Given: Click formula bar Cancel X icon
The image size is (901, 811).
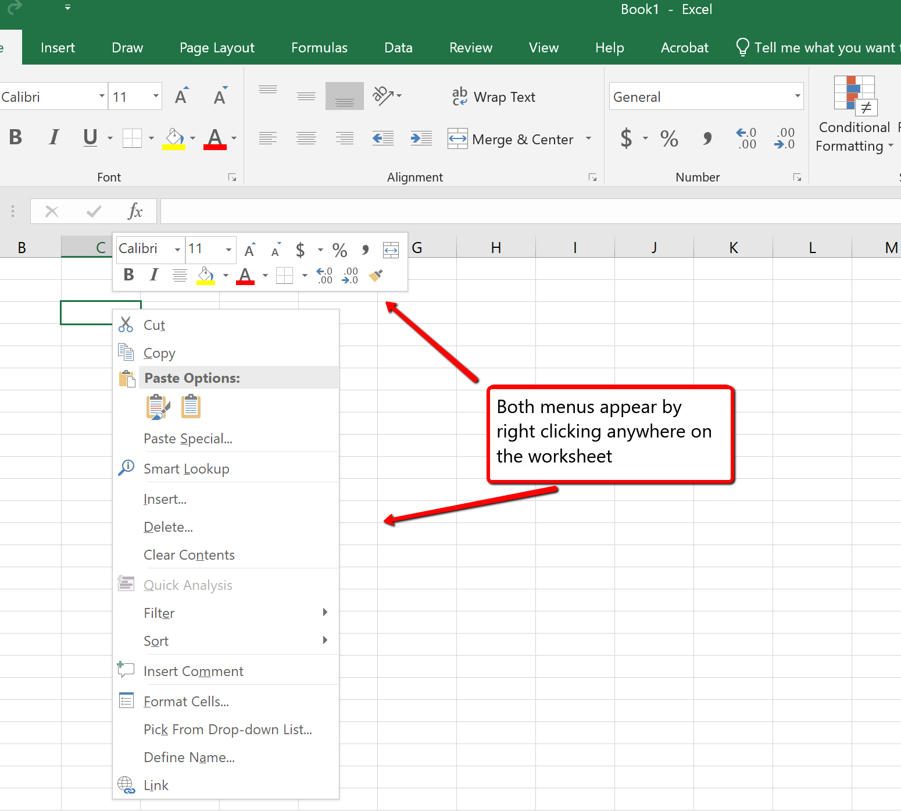Looking at the screenshot, I should tap(52, 211).
